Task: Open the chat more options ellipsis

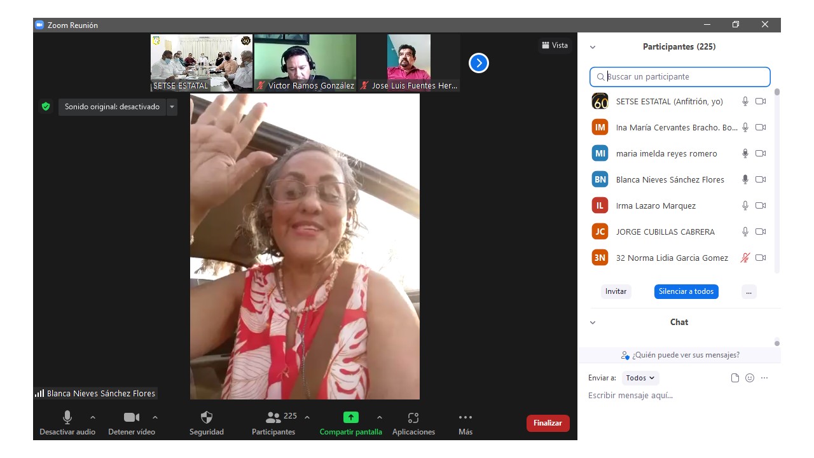Action: [x=764, y=378]
